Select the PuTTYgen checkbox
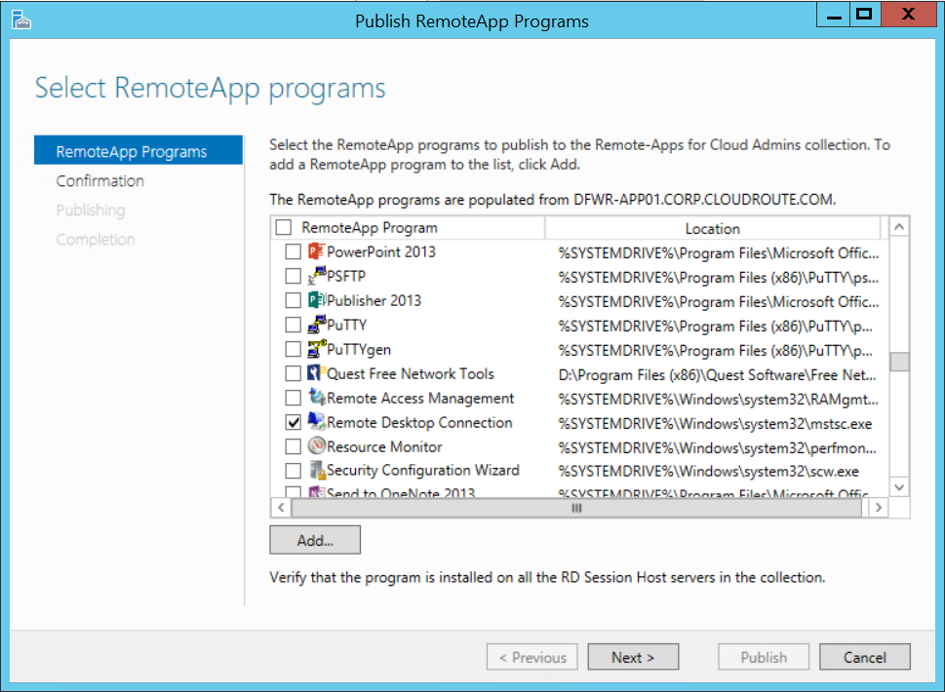 point(293,349)
